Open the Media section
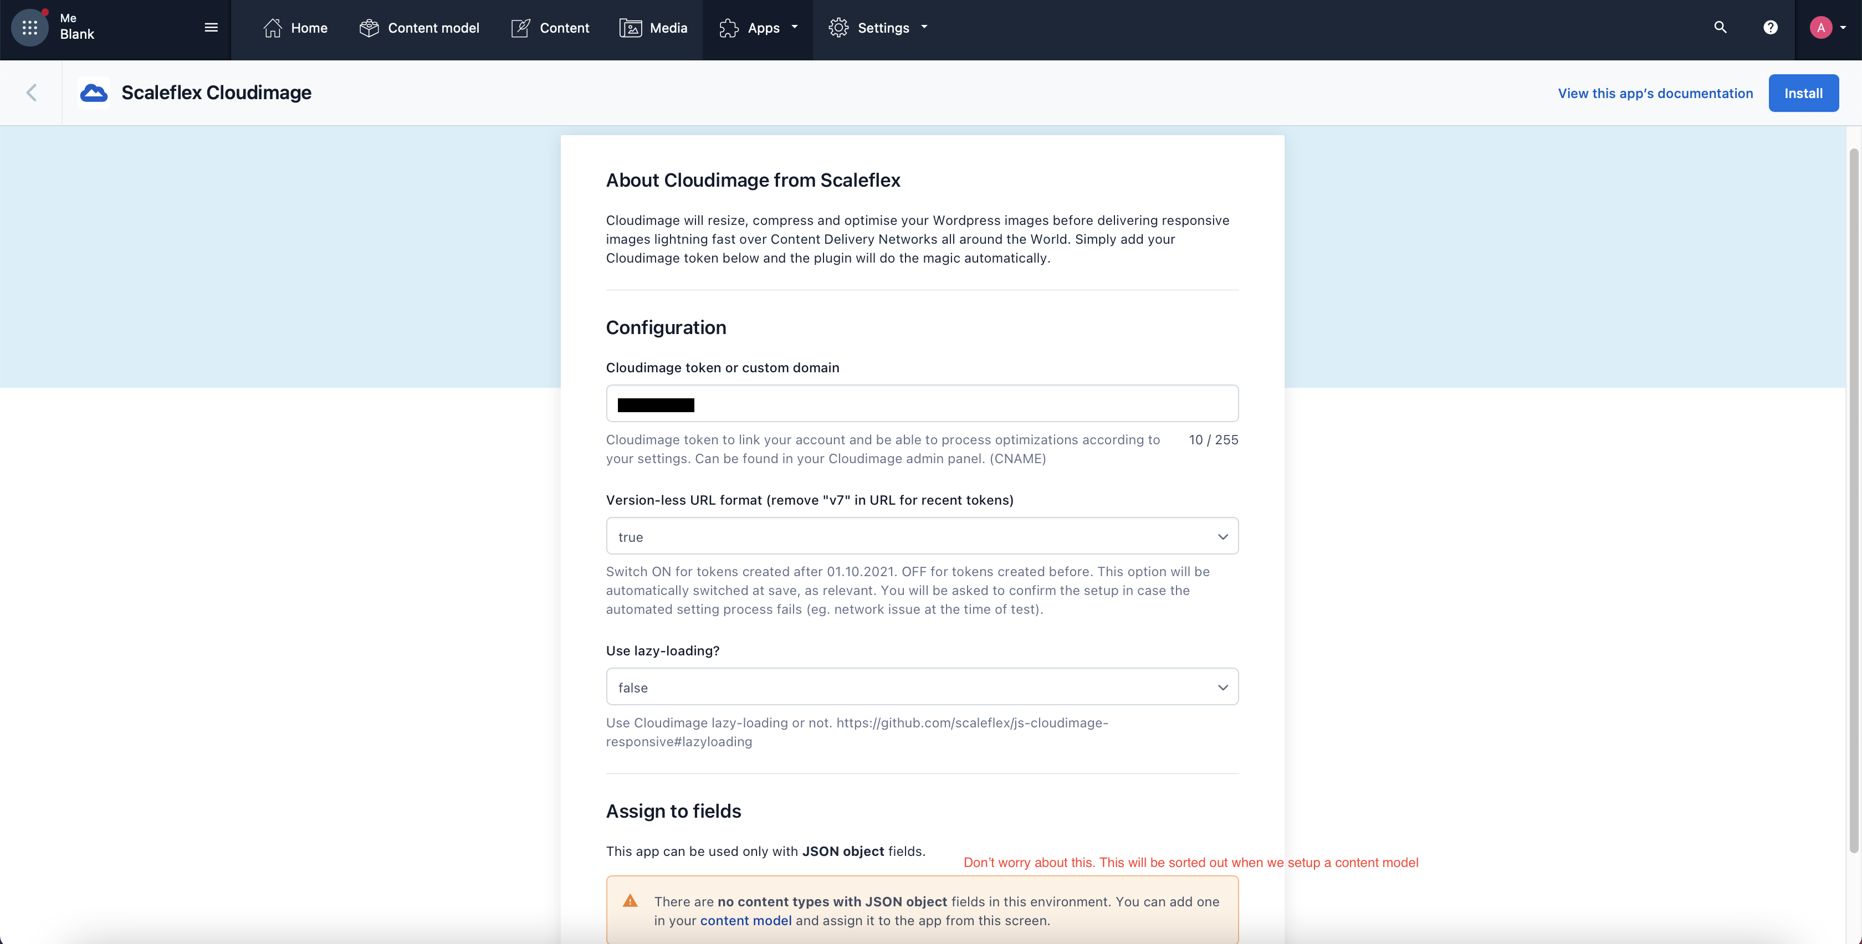Image resolution: width=1862 pixels, height=944 pixels. pyautogui.click(x=653, y=28)
